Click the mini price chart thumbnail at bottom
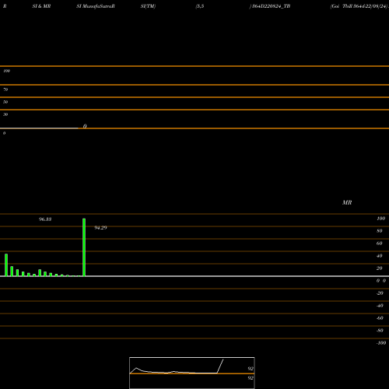This screenshot has width=389, height=389. [192, 373]
